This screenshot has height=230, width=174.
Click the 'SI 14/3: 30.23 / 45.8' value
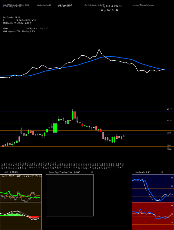tap(26, 20)
